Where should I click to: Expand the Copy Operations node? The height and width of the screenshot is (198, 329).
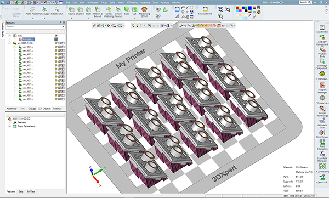[x=9, y=126]
